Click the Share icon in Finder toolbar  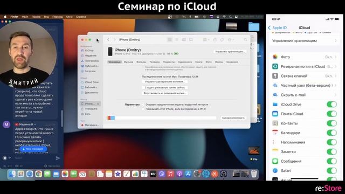coord(215,39)
